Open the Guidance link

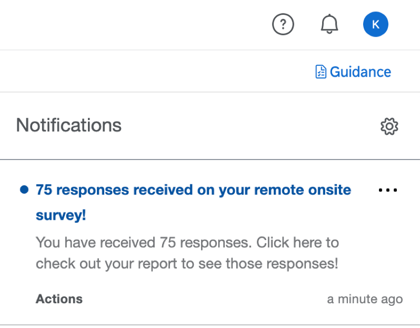360,72
